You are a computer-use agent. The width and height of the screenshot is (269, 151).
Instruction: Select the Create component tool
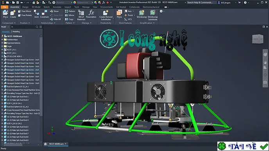pyautogui.click(x=13, y=14)
